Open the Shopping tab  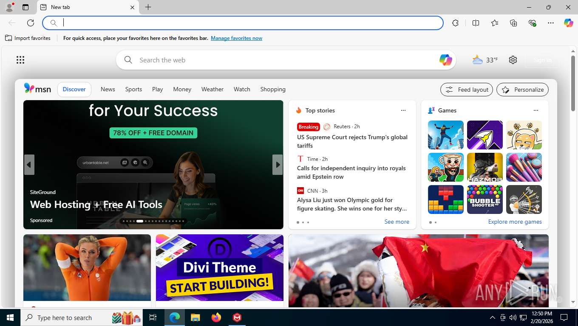click(x=273, y=89)
